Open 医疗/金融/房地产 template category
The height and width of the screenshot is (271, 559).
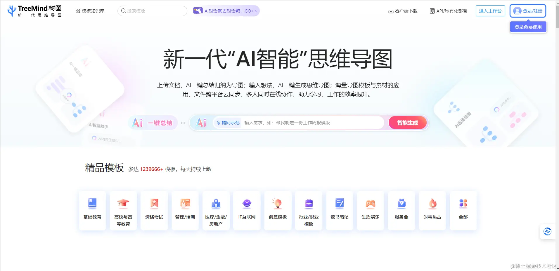[x=216, y=210]
